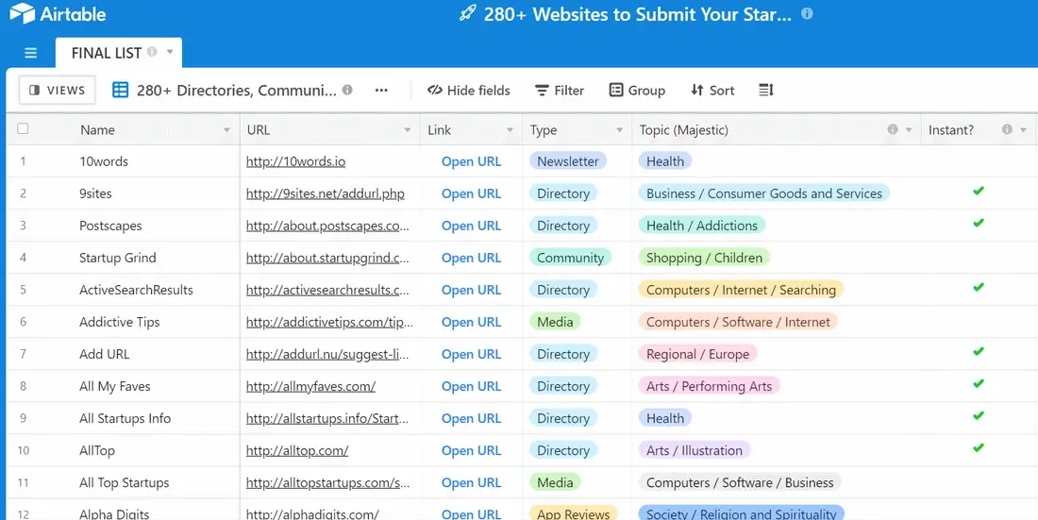Viewport: 1038px width, 520px height.
Task: Open the view options ellipsis menu
Action: pyautogui.click(x=381, y=90)
